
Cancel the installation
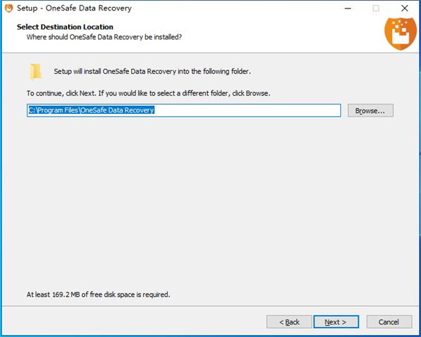[389, 322]
